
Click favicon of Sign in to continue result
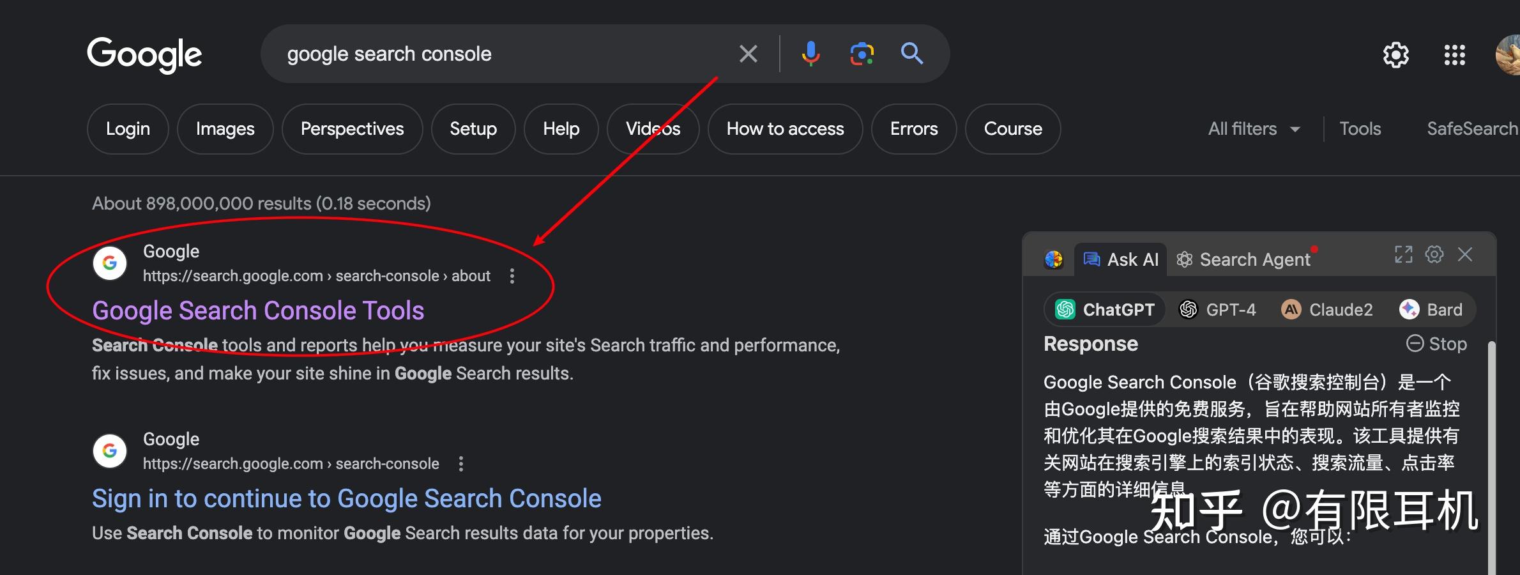point(110,450)
